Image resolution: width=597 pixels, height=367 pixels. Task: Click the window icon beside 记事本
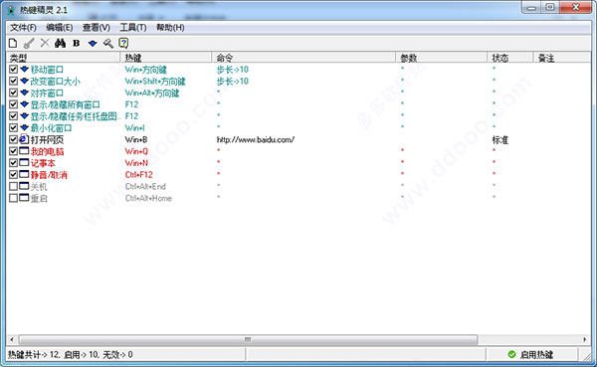pyautogui.click(x=24, y=163)
